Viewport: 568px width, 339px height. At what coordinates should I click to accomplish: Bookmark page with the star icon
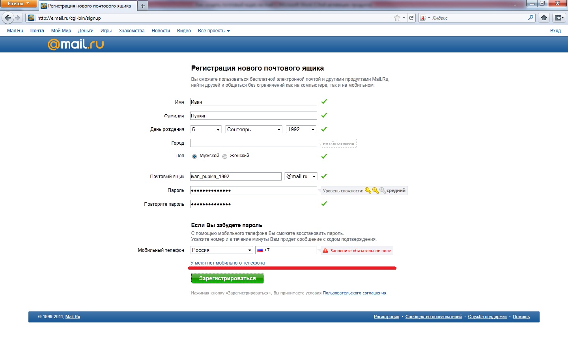397,18
